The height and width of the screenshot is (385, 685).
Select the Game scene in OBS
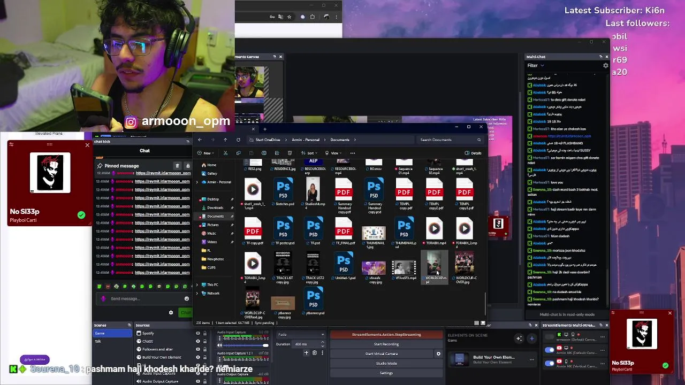[112, 333]
